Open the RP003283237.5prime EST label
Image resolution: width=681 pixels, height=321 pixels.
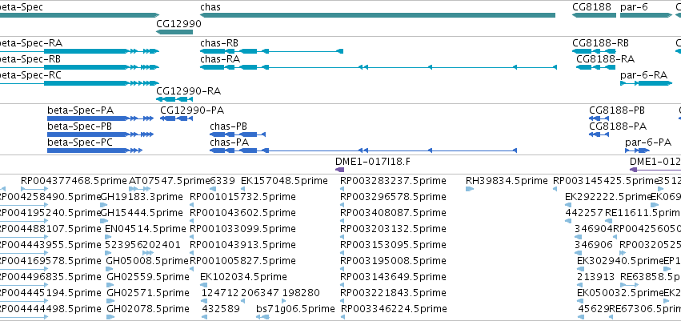[393, 181]
